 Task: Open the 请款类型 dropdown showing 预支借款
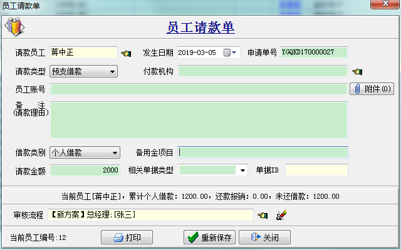(x=83, y=71)
